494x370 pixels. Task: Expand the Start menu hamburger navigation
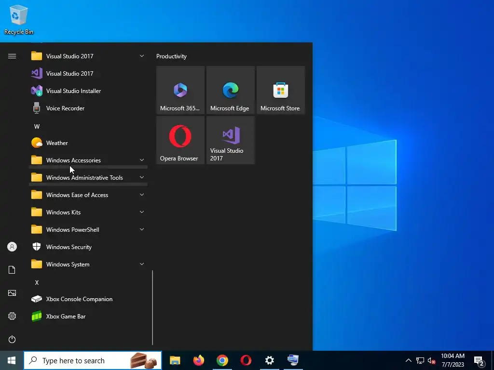[12, 56]
